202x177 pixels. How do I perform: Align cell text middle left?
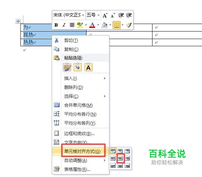click(x=113, y=158)
